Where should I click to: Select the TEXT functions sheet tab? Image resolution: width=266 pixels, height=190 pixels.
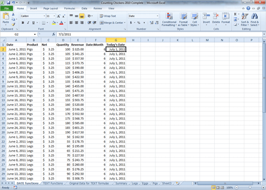(53, 183)
